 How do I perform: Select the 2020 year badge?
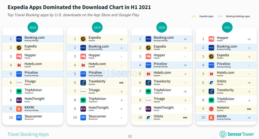click(x=162, y=27)
